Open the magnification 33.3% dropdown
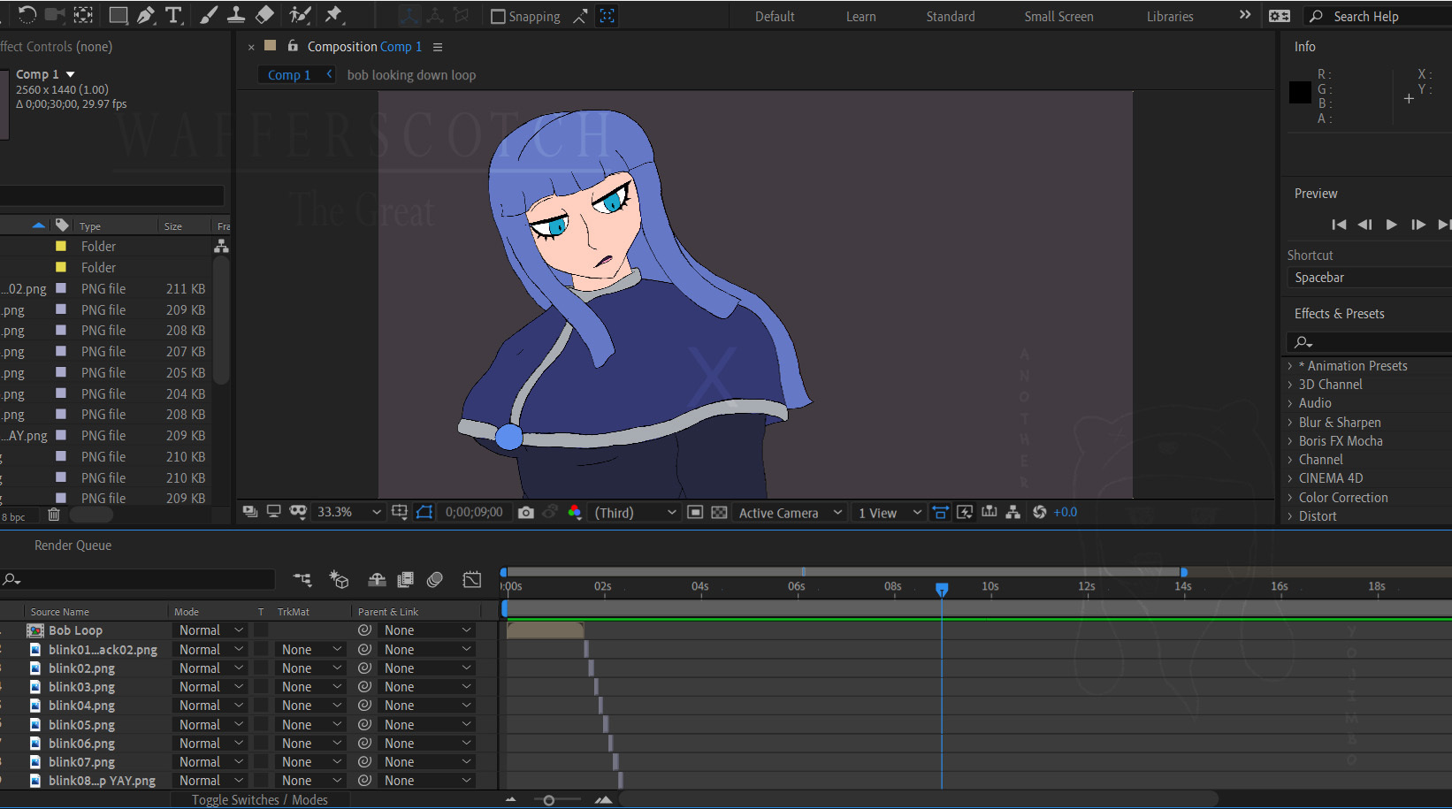The width and height of the screenshot is (1452, 809). 349,513
